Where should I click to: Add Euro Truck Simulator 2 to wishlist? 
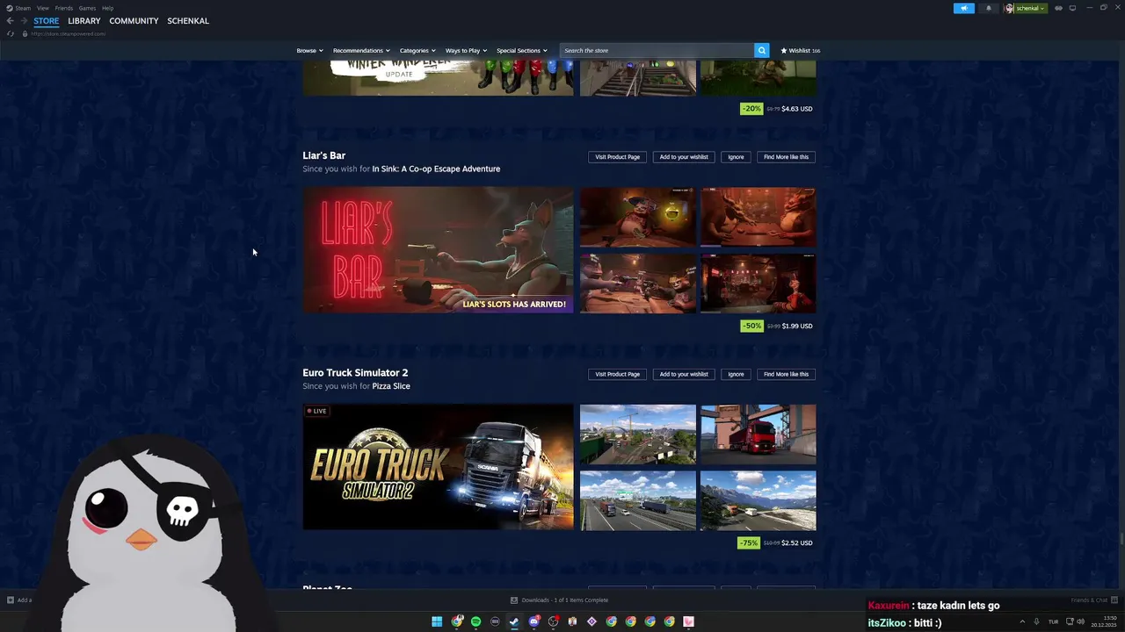684,374
